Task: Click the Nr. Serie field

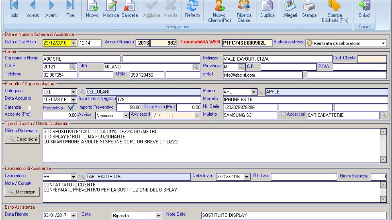Action: tap(250, 108)
